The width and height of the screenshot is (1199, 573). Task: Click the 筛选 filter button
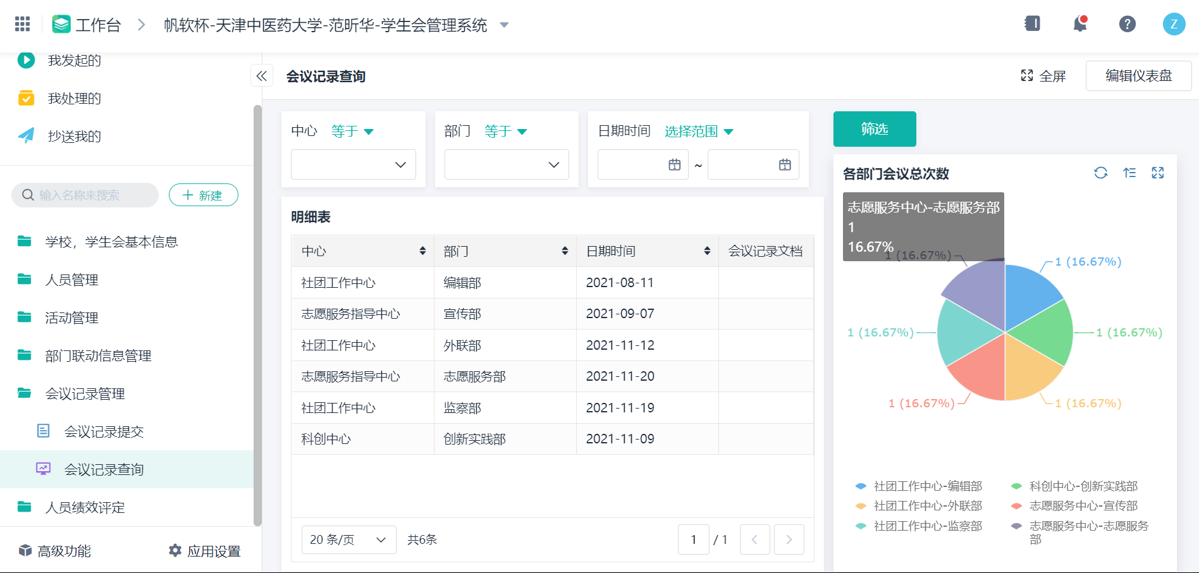(x=875, y=129)
